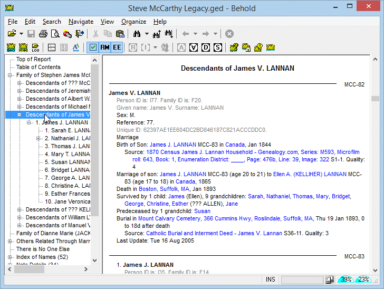Open the Organize menu
The height and width of the screenshot is (289, 384).
click(x=134, y=22)
